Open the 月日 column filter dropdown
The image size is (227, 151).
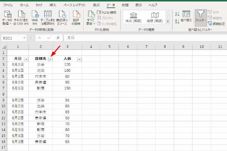coord(26,59)
